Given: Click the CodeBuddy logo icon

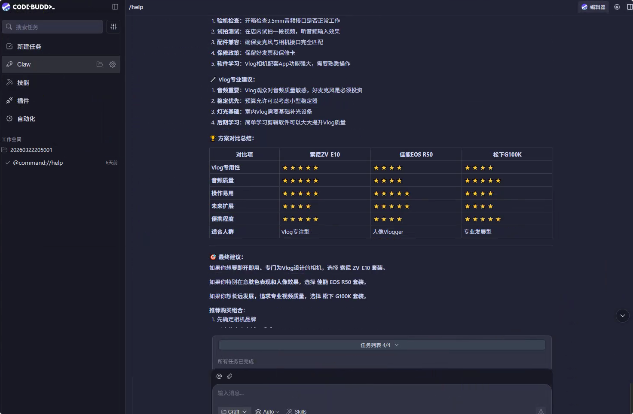Looking at the screenshot, I should pyautogui.click(x=6, y=7).
